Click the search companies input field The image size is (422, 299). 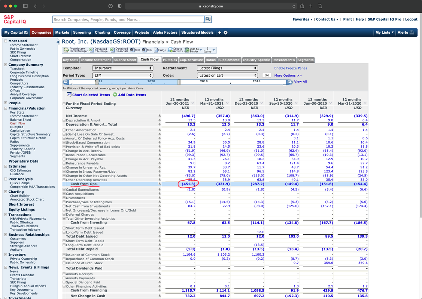click(128, 19)
